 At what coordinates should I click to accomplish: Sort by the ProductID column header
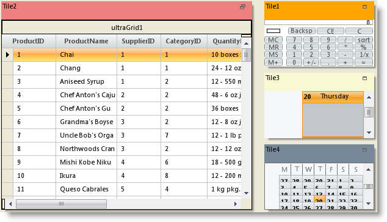[x=29, y=41]
